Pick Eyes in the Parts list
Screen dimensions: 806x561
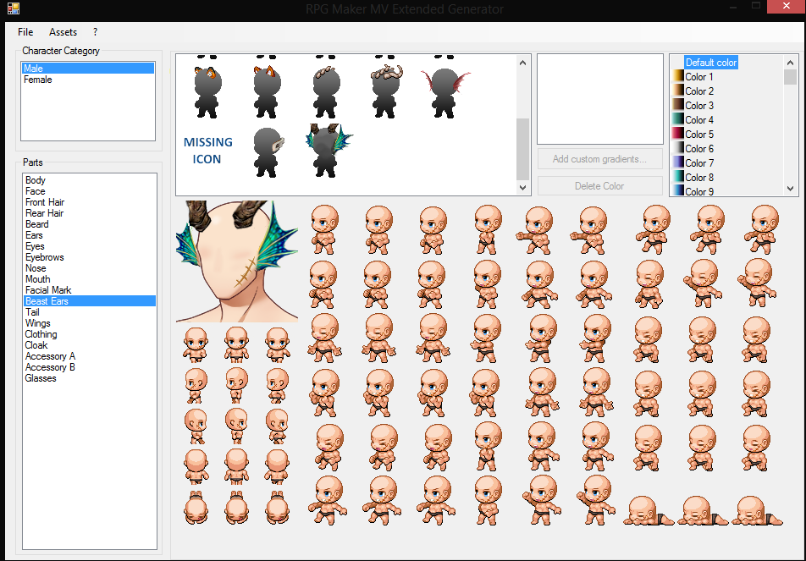pyautogui.click(x=90, y=246)
